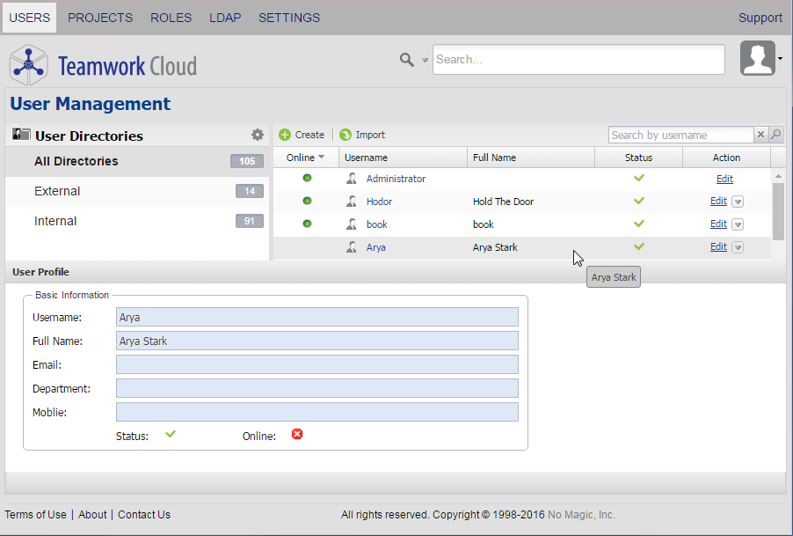Click the Username column header
The width and height of the screenshot is (793, 536).
403,158
